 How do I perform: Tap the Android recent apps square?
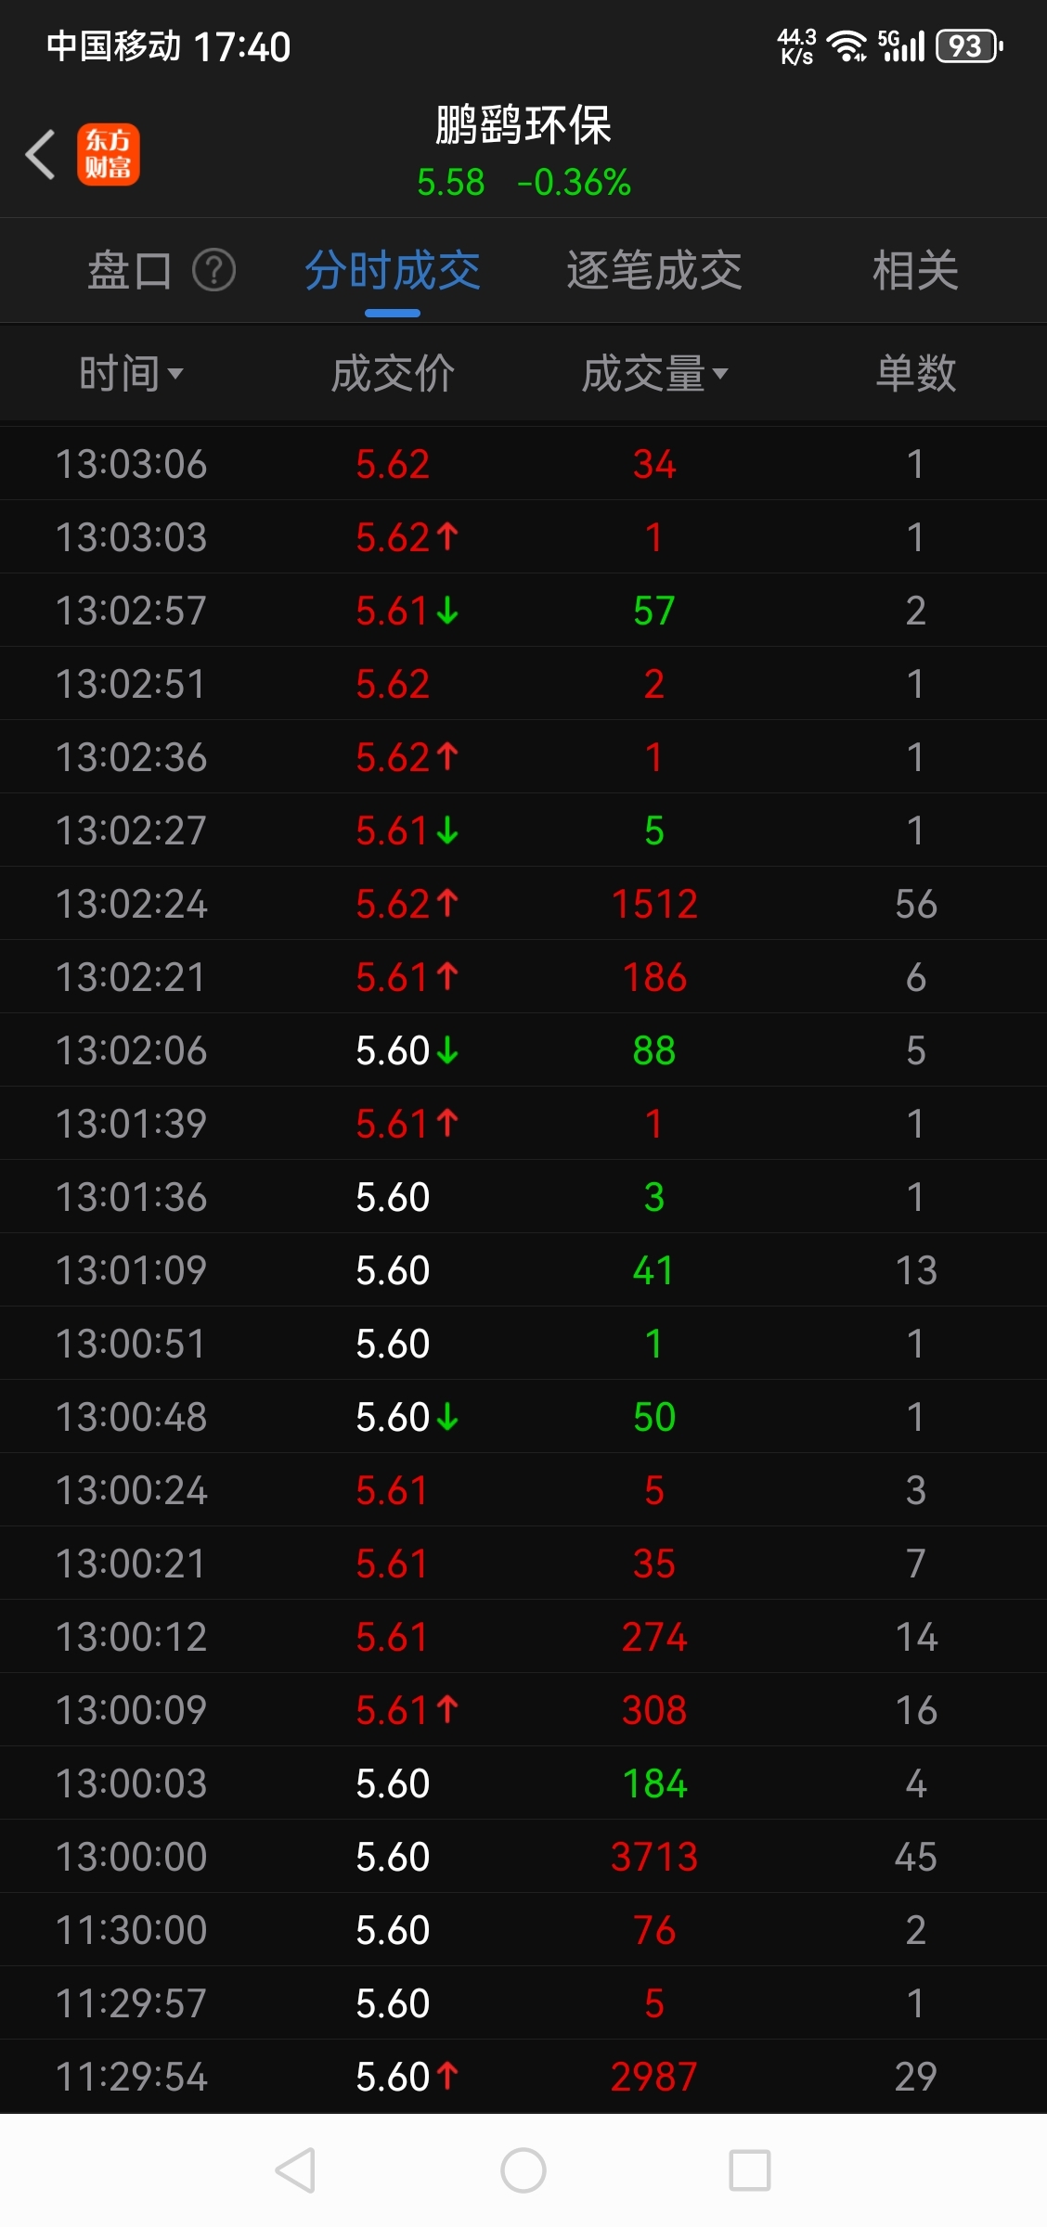click(x=750, y=2170)
